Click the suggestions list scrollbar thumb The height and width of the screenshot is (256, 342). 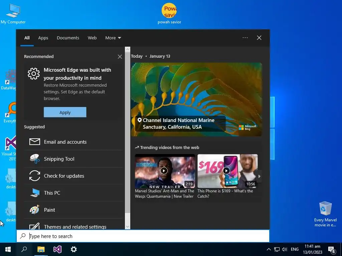click(x=128, y=133)
